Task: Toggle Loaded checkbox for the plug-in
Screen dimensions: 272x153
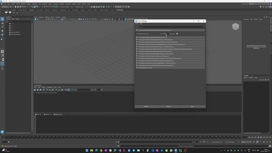Action: (x=161, y=34)
